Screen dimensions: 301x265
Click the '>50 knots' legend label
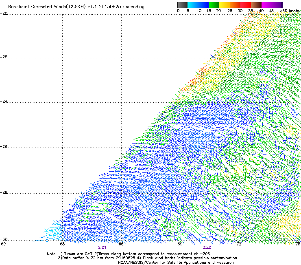(289, 11)
